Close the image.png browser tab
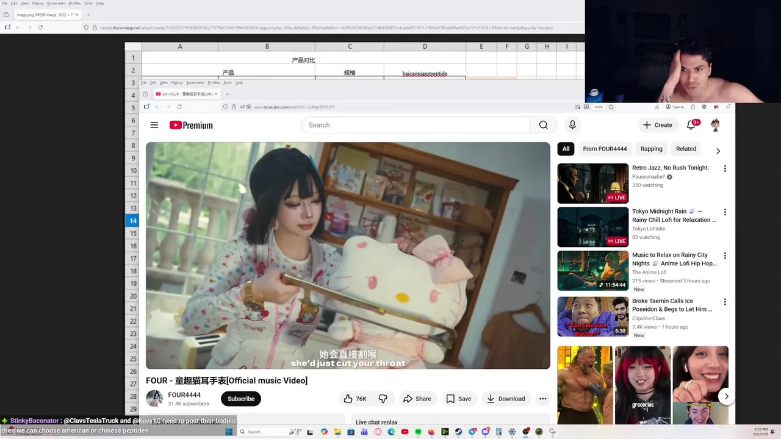Screen dimensions: 781x439 click(77, 15)
